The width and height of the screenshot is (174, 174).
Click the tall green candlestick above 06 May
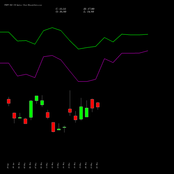click(31, 109)
